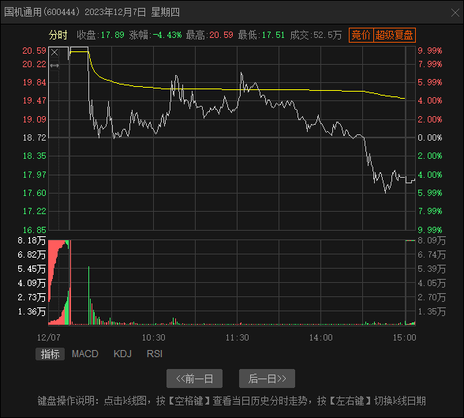The height and width of the screenshot is (418, 464).
Task: Click the 15:00 closing time marker
Action: point(404,337)
